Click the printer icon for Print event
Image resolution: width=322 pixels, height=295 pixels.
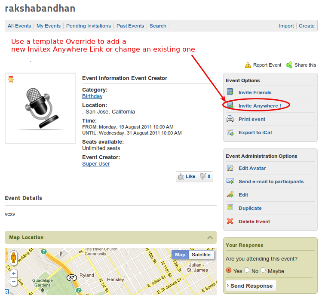coord(230,119)
